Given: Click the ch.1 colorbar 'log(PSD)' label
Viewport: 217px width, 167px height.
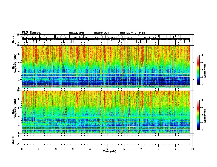Looking at the screenshot, I should tap(205, 71).
